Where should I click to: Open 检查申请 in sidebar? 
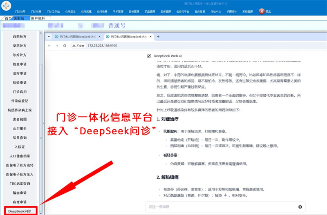tap(20, 64)
